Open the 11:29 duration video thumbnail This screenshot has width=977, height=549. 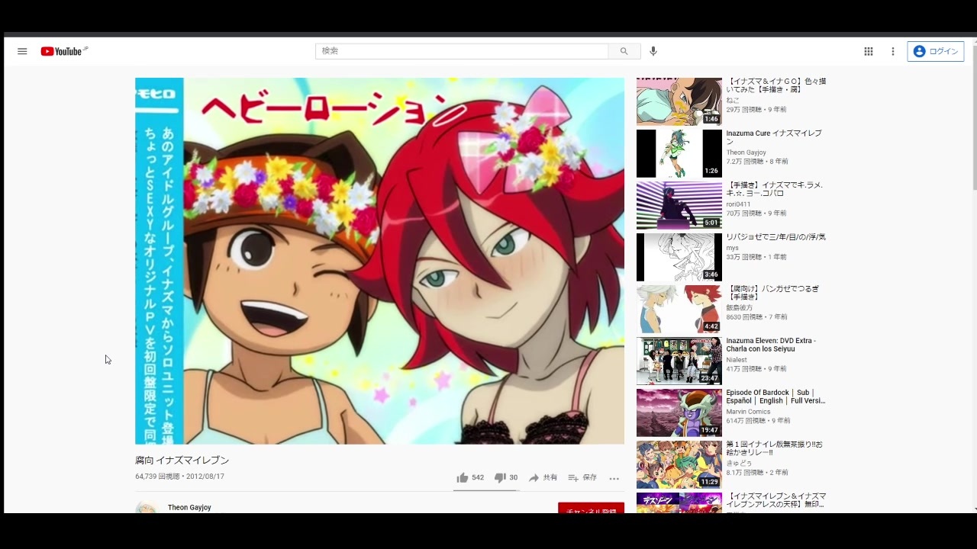679,464
